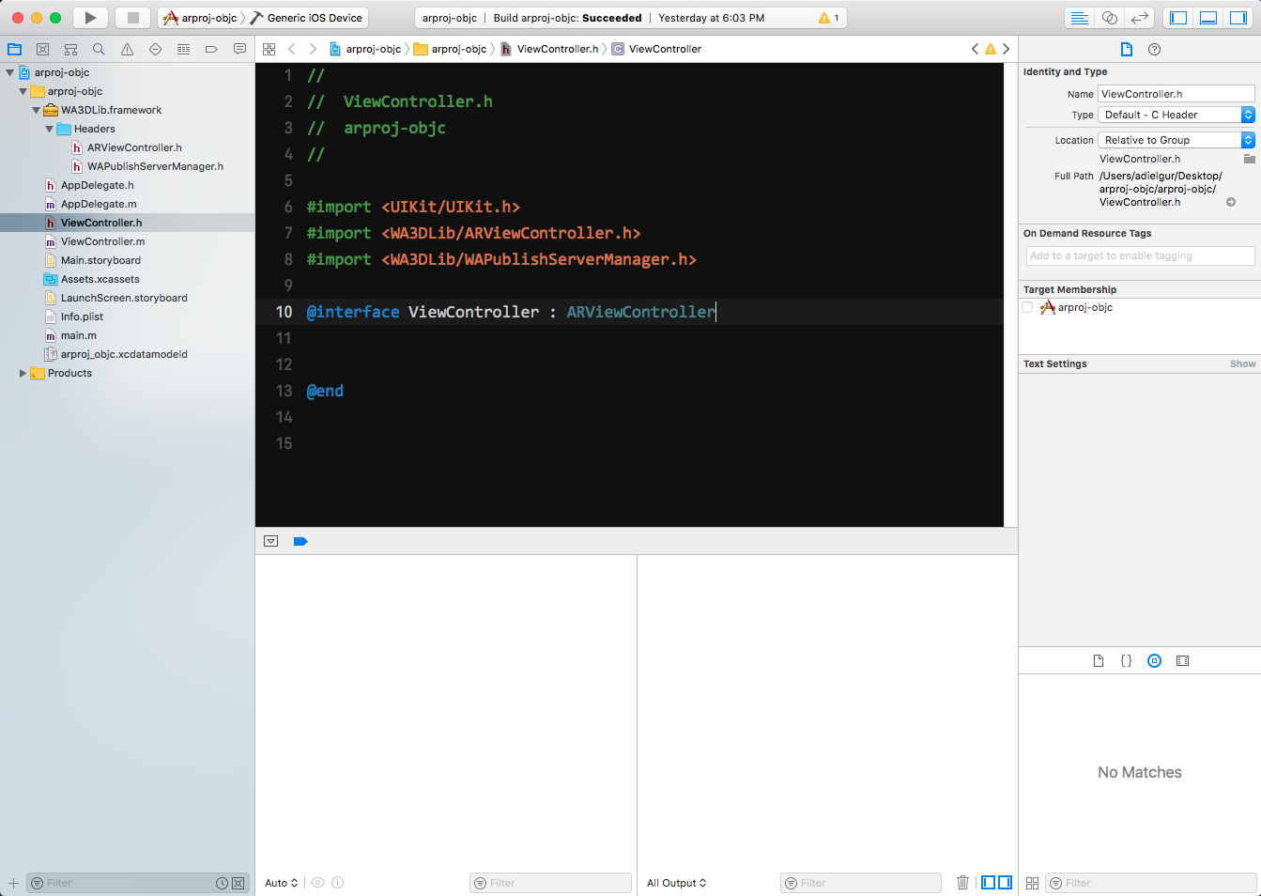This screenshot has height=896, width=1261.
Task: Add a new file with plus button
Action: point(13,883)
